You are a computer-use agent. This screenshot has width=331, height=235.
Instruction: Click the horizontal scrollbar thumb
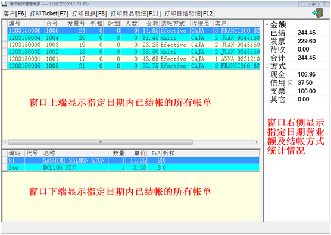pyautogui.click(x=101, y=142)
